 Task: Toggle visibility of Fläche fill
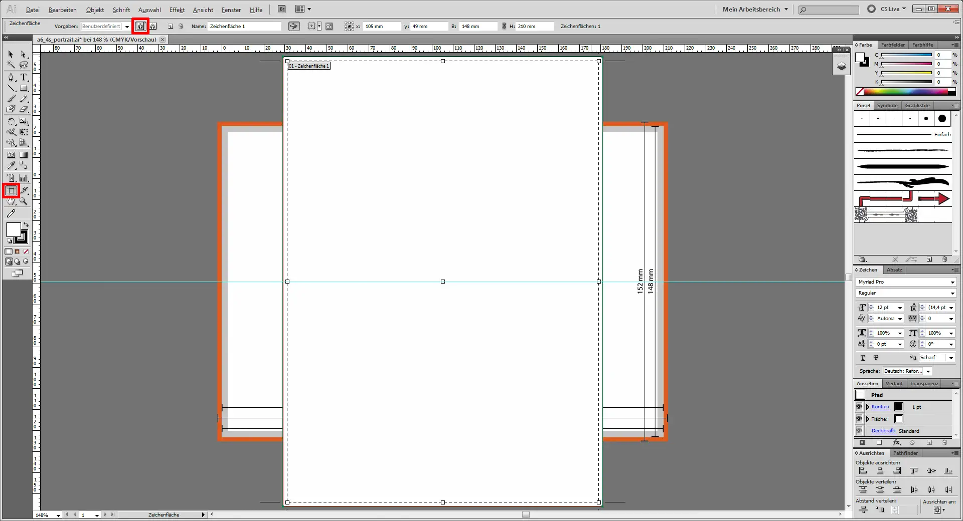859,419
